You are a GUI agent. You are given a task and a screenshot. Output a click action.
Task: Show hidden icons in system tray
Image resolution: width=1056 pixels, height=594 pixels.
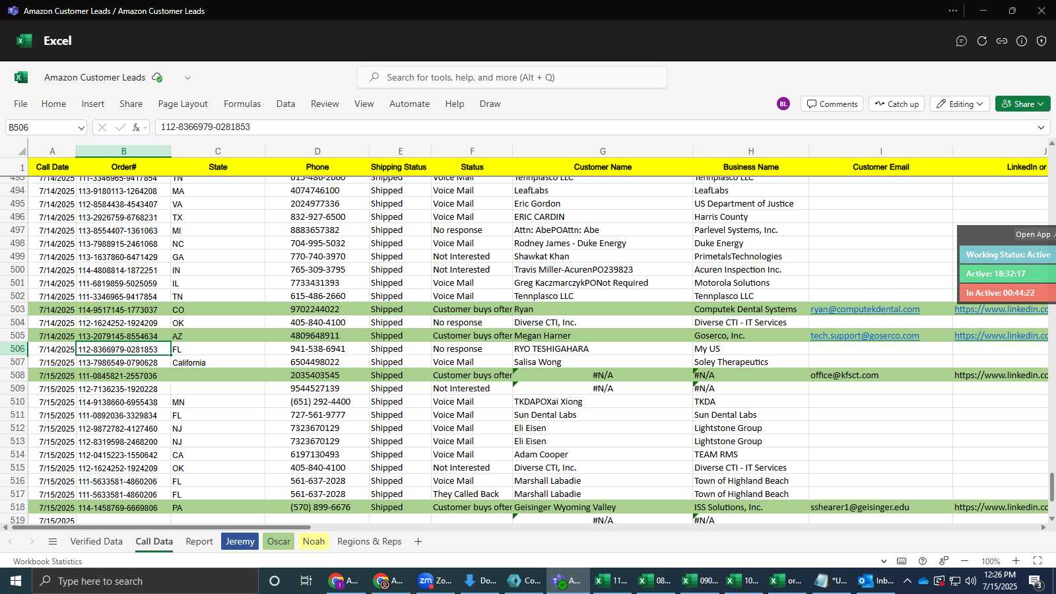click(907, 581)
